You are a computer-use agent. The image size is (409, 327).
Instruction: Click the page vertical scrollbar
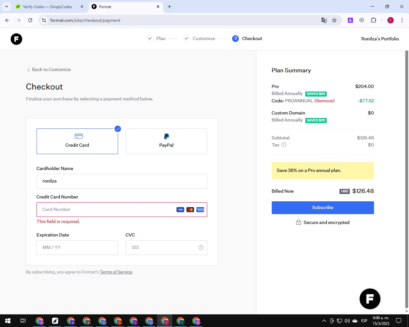click(x=407, y=180)
